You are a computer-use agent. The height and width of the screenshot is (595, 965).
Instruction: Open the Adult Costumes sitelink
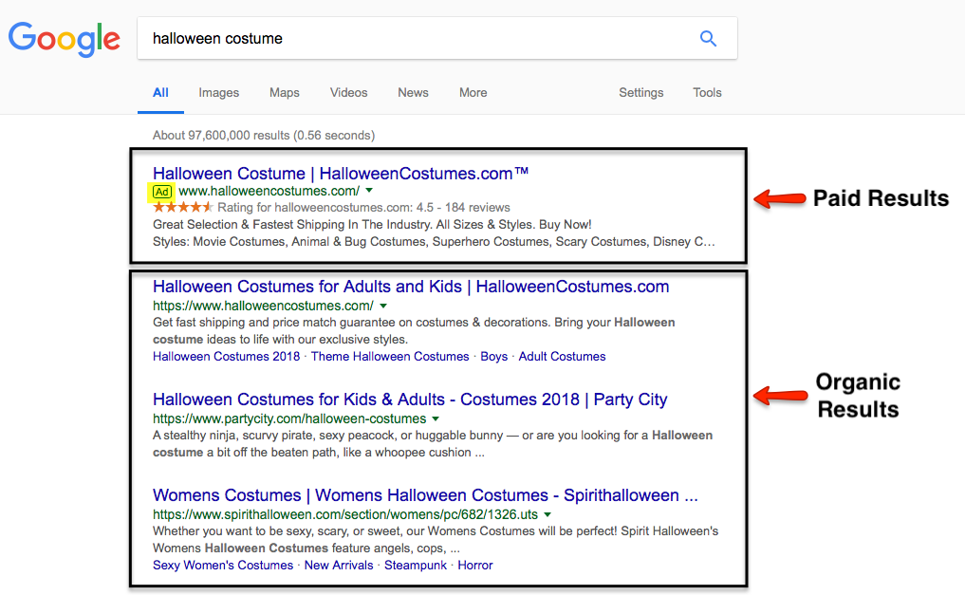coord(562,357)
